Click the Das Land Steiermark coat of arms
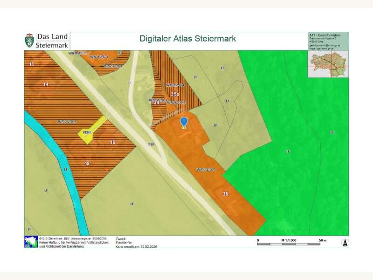 coord(29,41)
